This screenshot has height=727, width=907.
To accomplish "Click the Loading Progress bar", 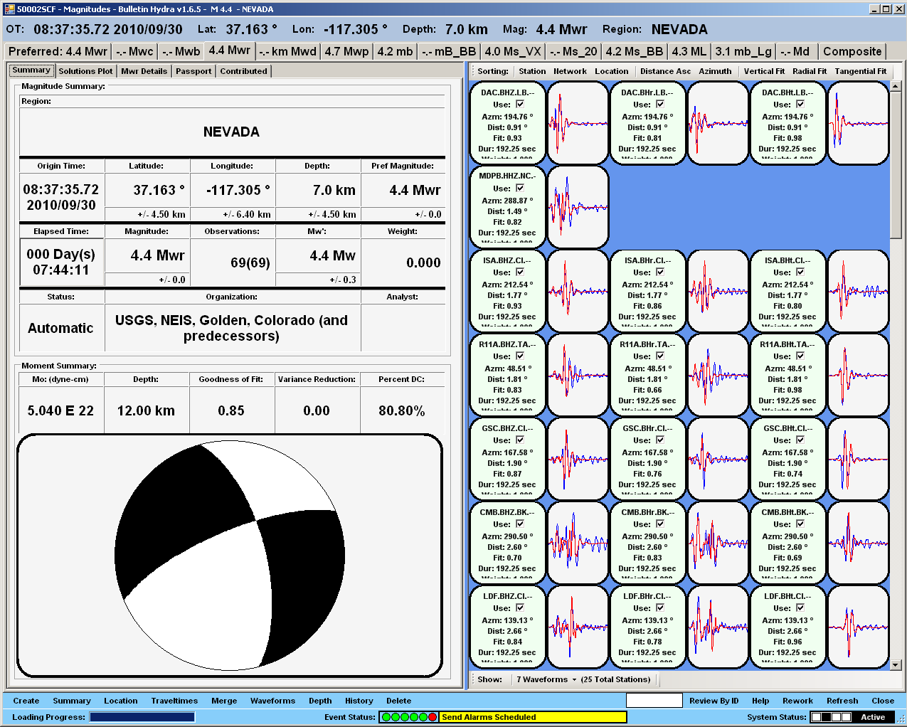I will (x=142, y=717).
